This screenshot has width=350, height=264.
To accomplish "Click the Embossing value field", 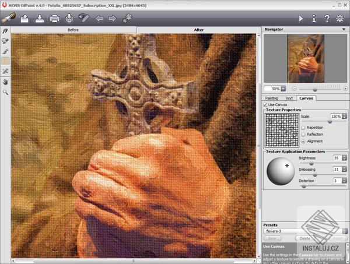I will (x=337, y=169).
